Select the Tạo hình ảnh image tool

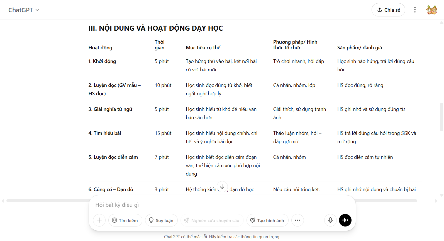[x=267, y=220]
